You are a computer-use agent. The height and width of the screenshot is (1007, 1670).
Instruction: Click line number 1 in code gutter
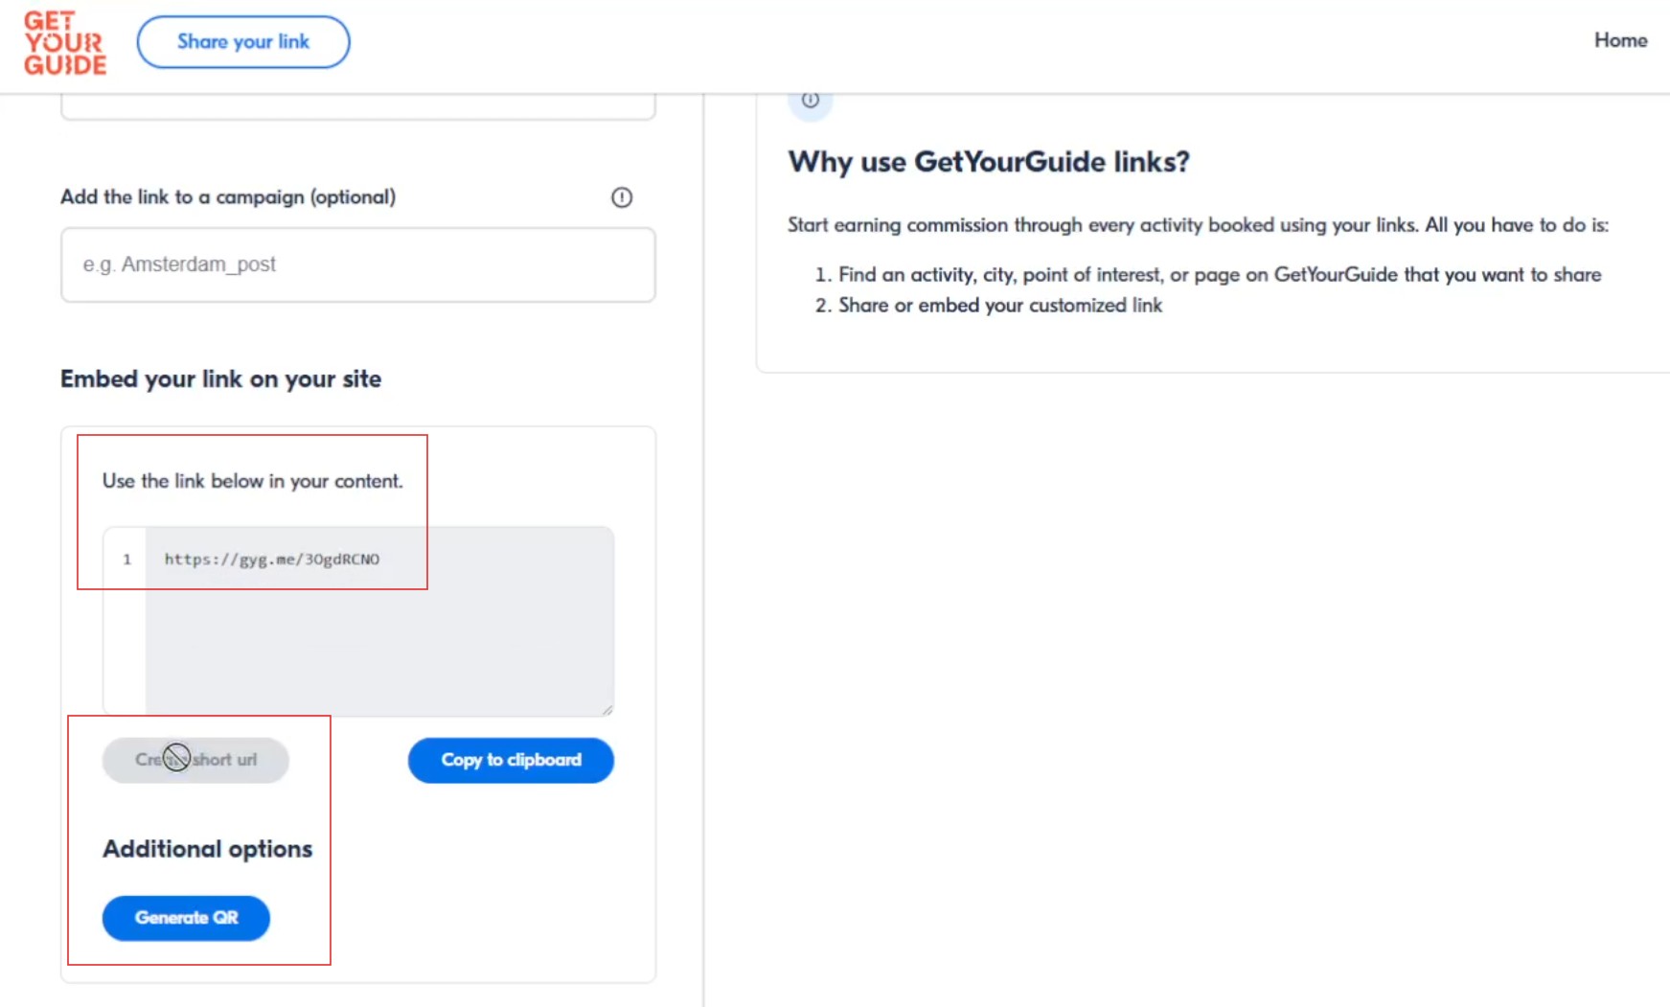pyautogui.click(x=126, y=560)
